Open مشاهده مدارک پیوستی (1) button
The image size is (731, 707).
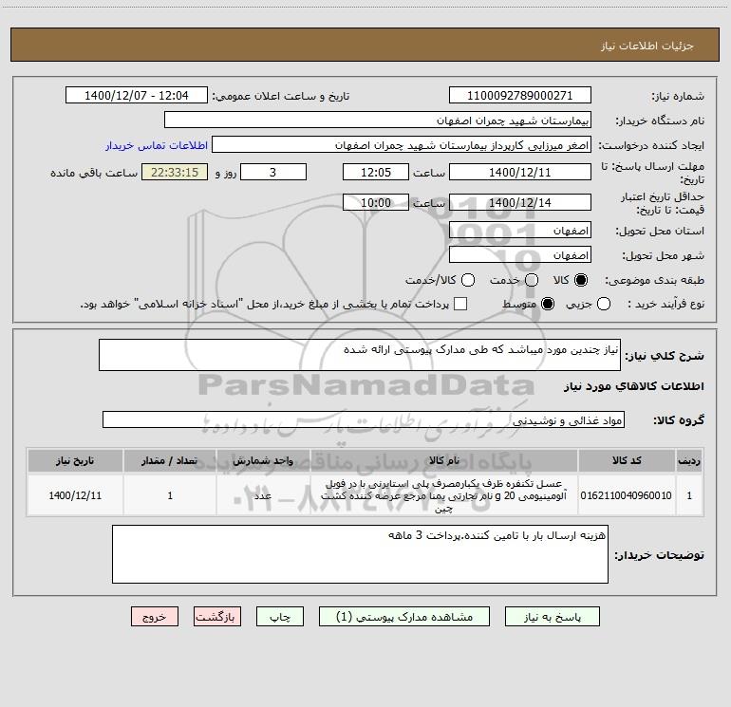tap(404, 617)
